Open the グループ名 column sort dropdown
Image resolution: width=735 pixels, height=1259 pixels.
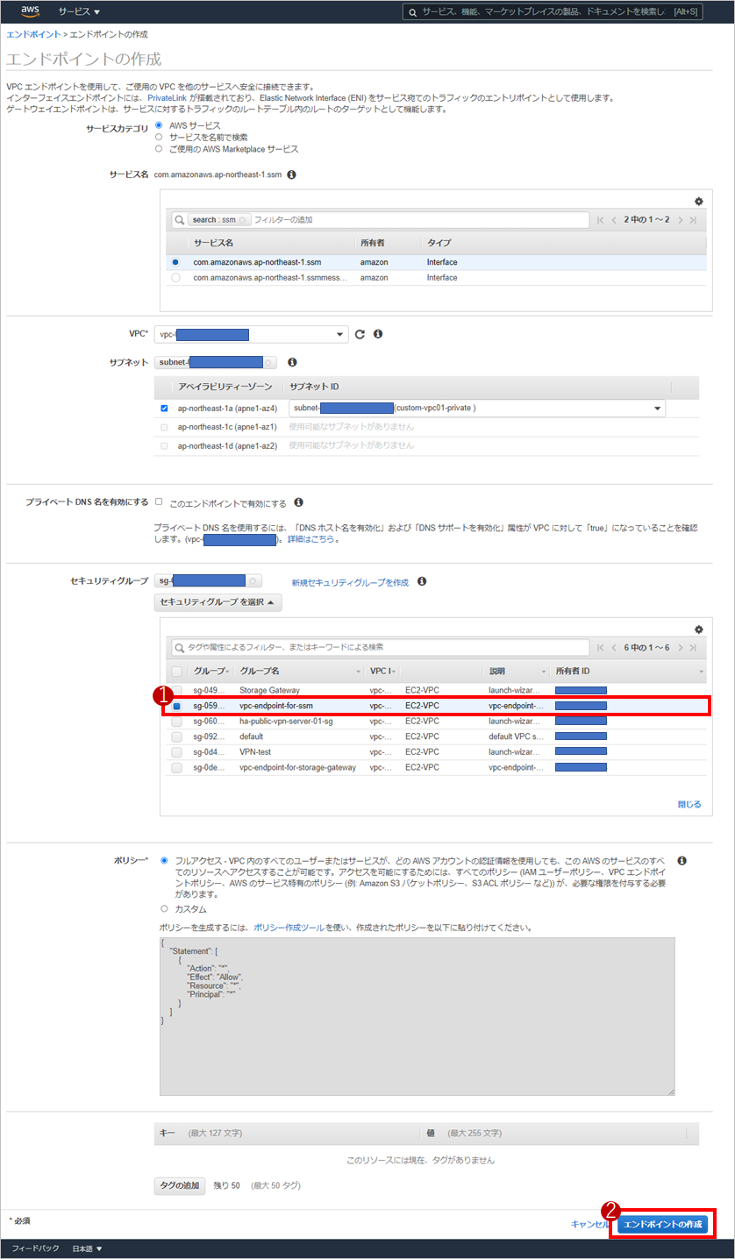358,672
